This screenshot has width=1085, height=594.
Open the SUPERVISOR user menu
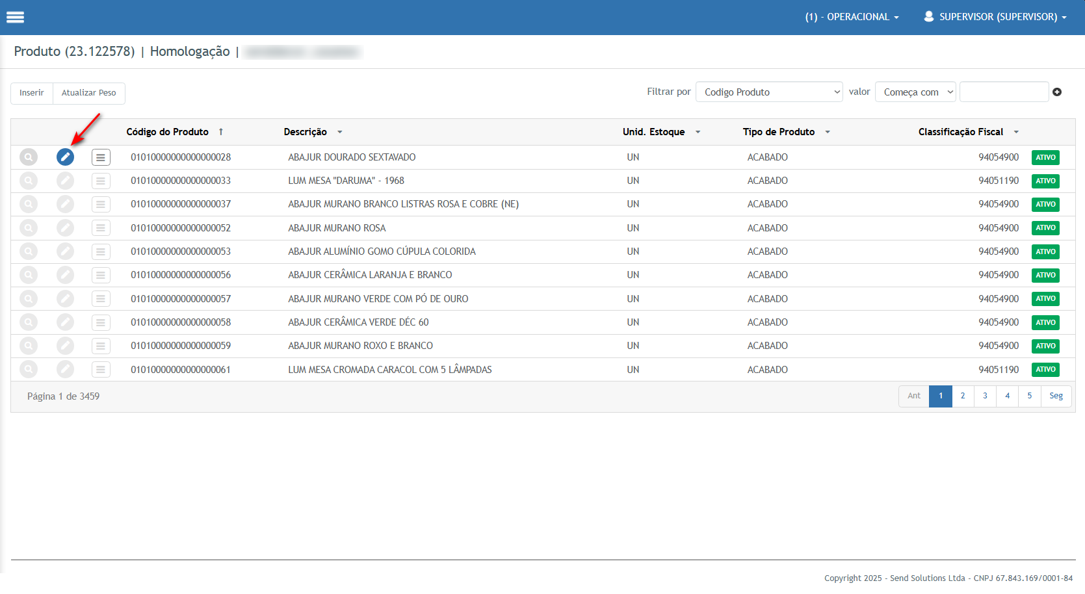pos(995,17)
